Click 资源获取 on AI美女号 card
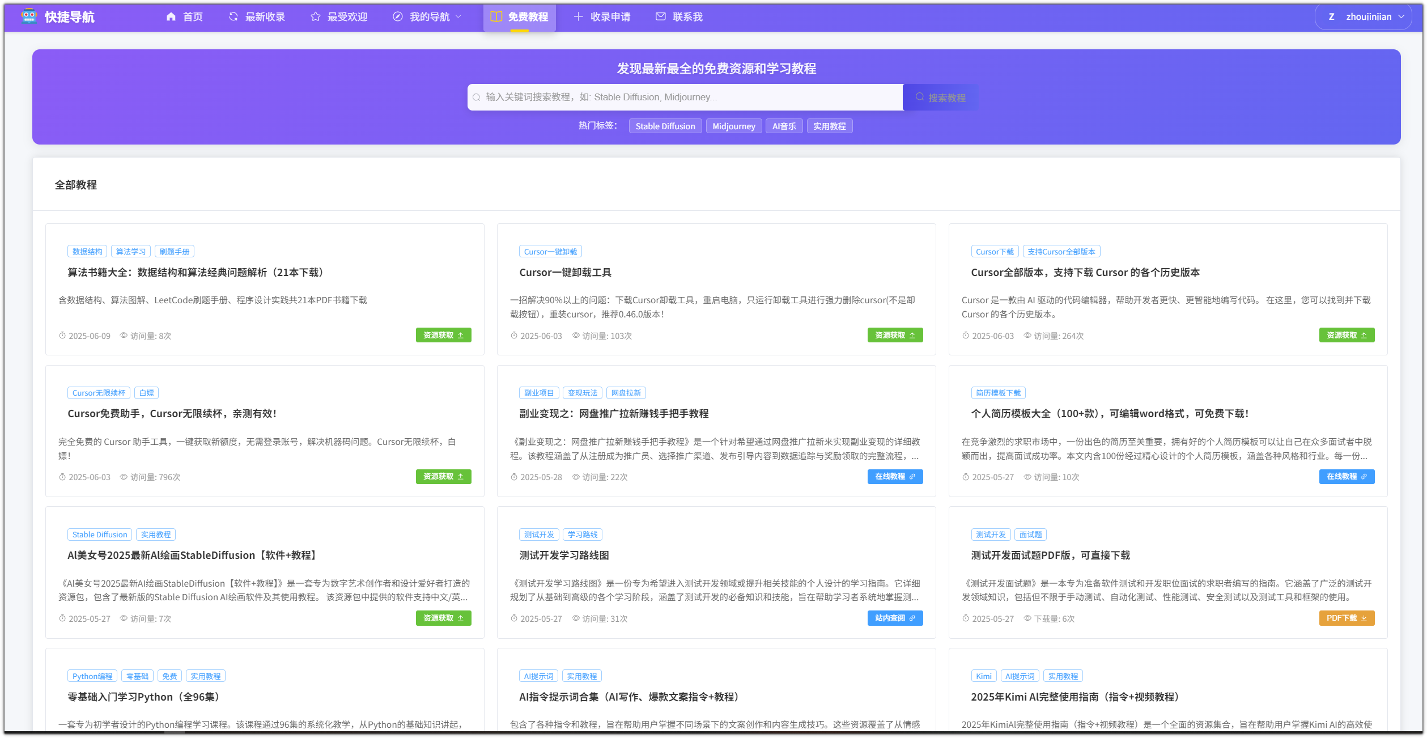Viewport: 1427px width, 738px height. pyautogui.click(x=443, y=618)
